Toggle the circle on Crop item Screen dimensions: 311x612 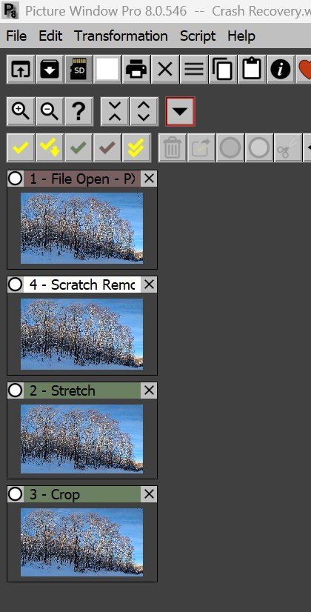[x=16, y=494]
